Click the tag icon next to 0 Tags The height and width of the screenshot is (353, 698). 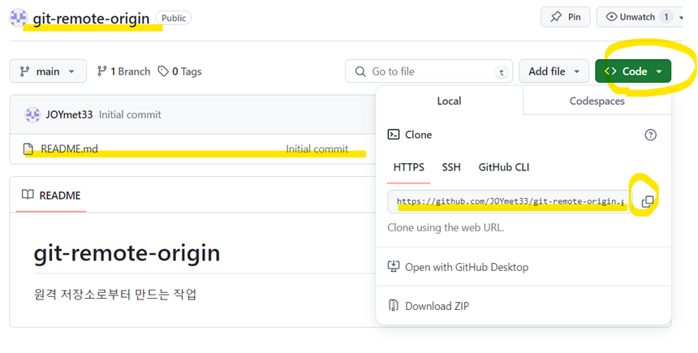(163, 71)
